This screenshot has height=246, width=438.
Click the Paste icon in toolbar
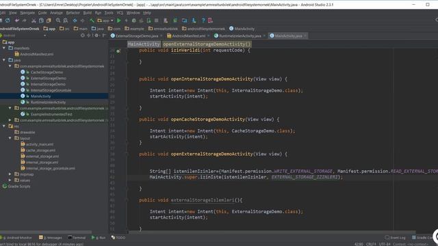click(49, 20)
